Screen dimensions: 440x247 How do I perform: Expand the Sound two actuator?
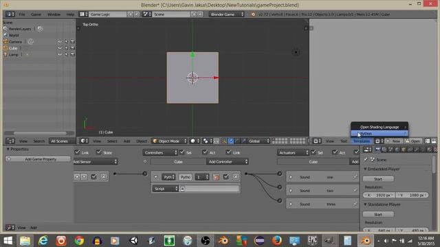click(x=291, y=191)
